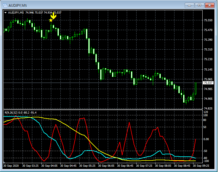The image size is (218, 172).
Task: Click price scale value 74.825
Action: tap(208, 109)
